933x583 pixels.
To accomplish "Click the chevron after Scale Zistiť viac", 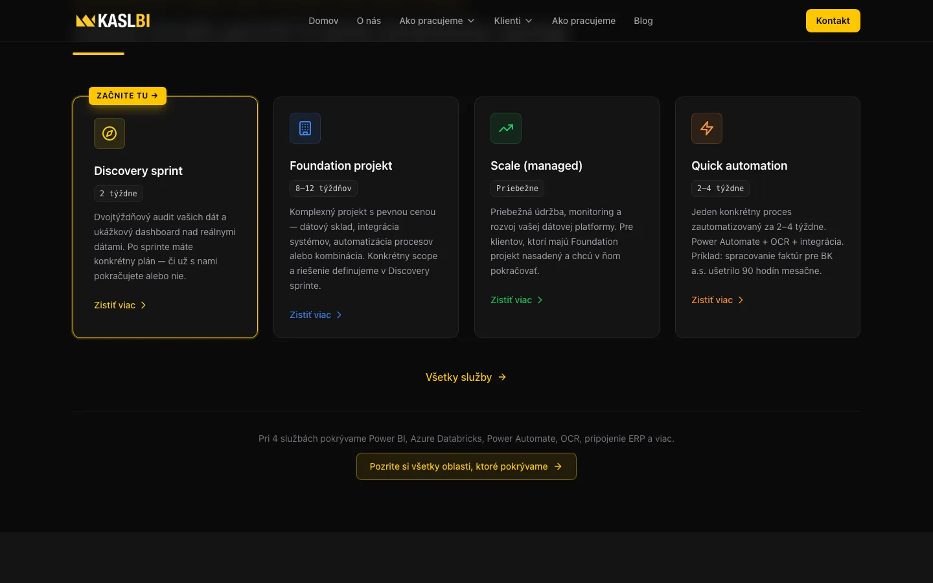I will coord(540,300).
